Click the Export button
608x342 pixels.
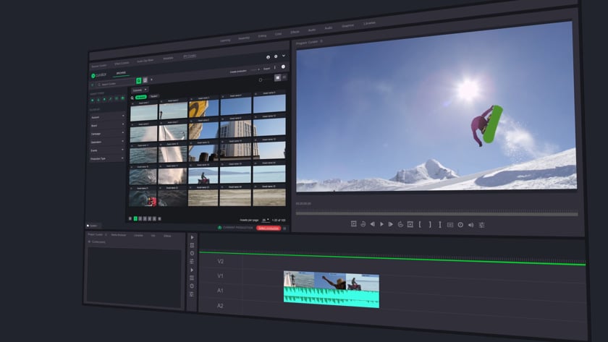click(x=267, y=69)
